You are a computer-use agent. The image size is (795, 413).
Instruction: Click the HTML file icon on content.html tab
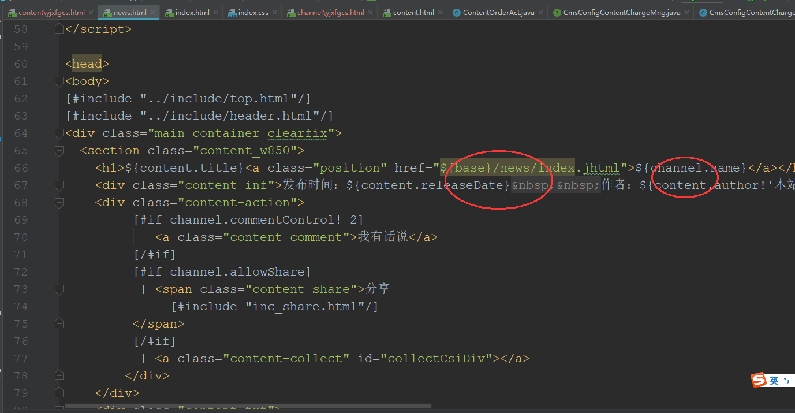387,13
